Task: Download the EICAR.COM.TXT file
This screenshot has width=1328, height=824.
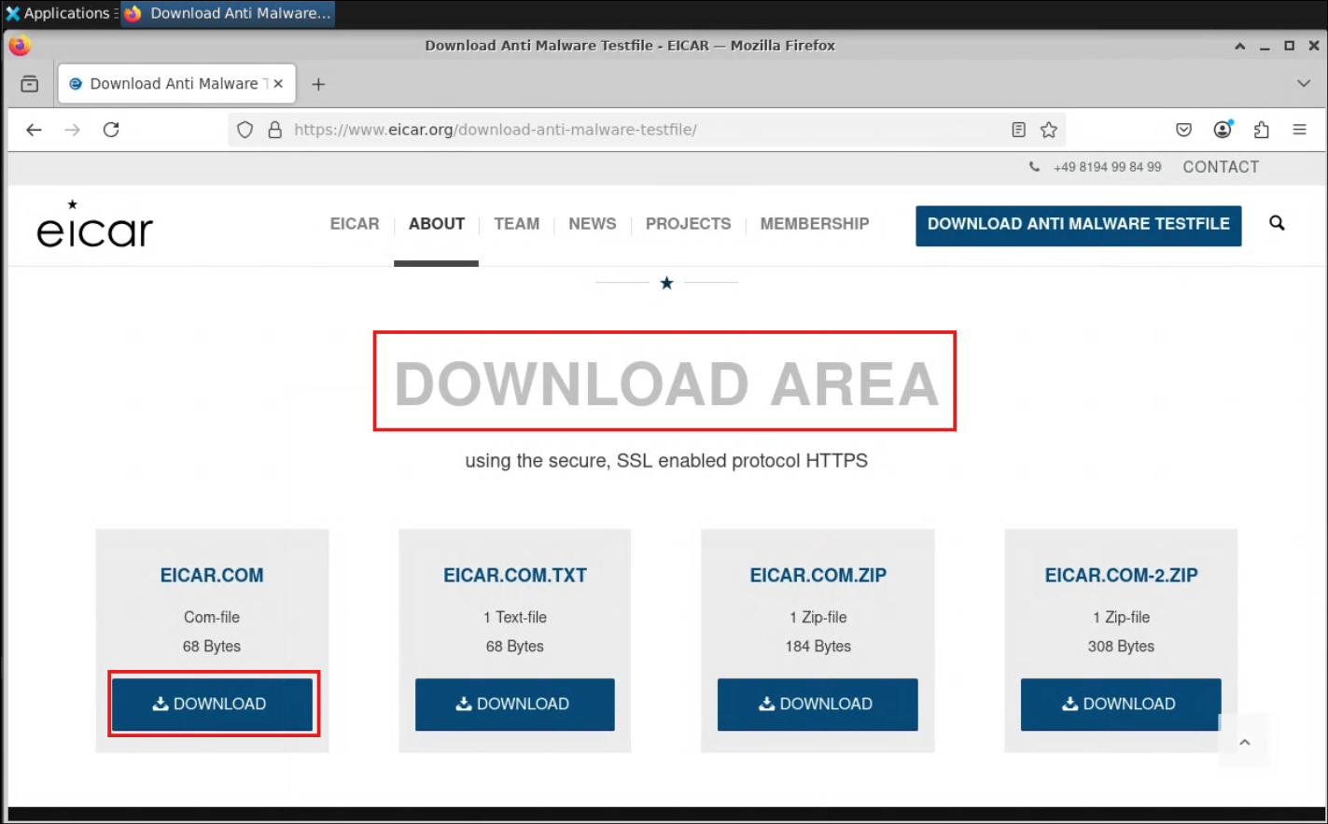Action: pos(515,705)
